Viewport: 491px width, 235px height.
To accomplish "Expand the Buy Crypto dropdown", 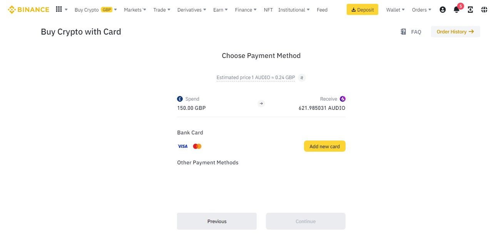I will tap(95, 10).
